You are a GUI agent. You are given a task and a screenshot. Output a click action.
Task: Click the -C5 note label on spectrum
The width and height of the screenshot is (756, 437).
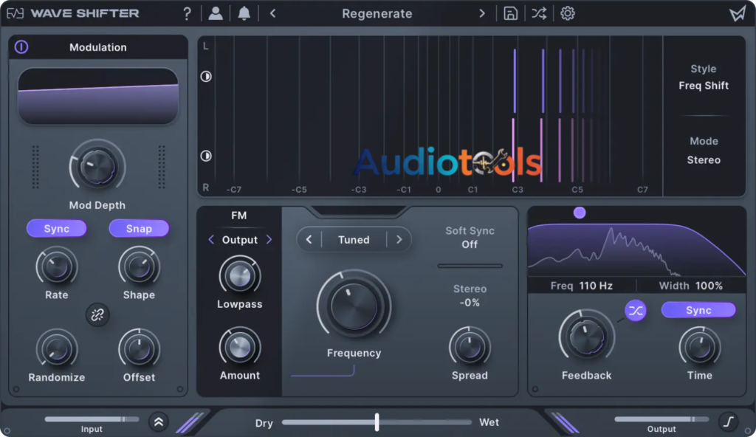pos(299,190)
